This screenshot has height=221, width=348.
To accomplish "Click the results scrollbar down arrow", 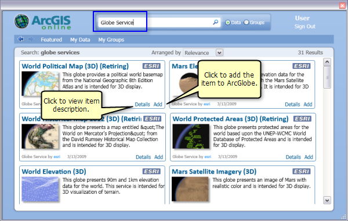I will click(327, 200).
